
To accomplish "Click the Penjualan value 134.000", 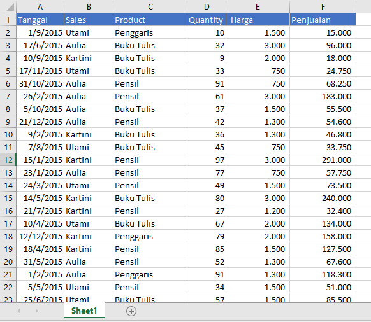I will pos(323,224).
